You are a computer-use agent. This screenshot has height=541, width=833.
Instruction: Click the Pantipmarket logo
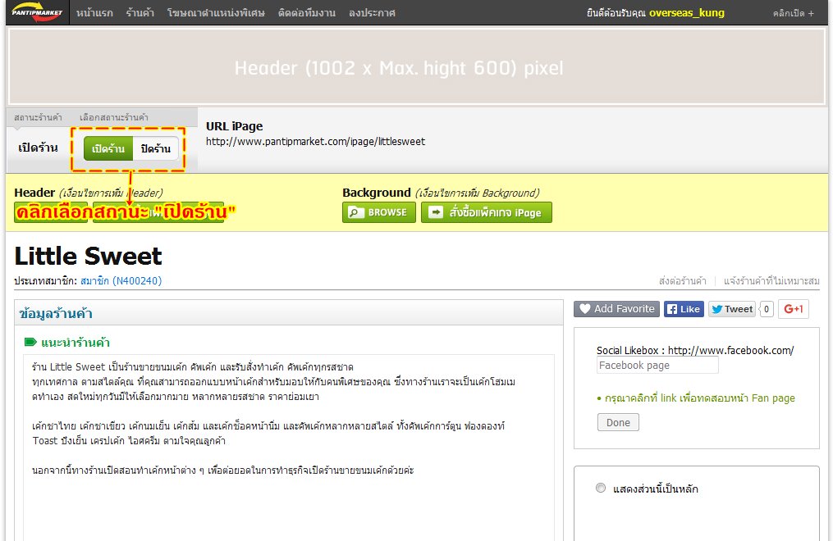tap(37, 12)
